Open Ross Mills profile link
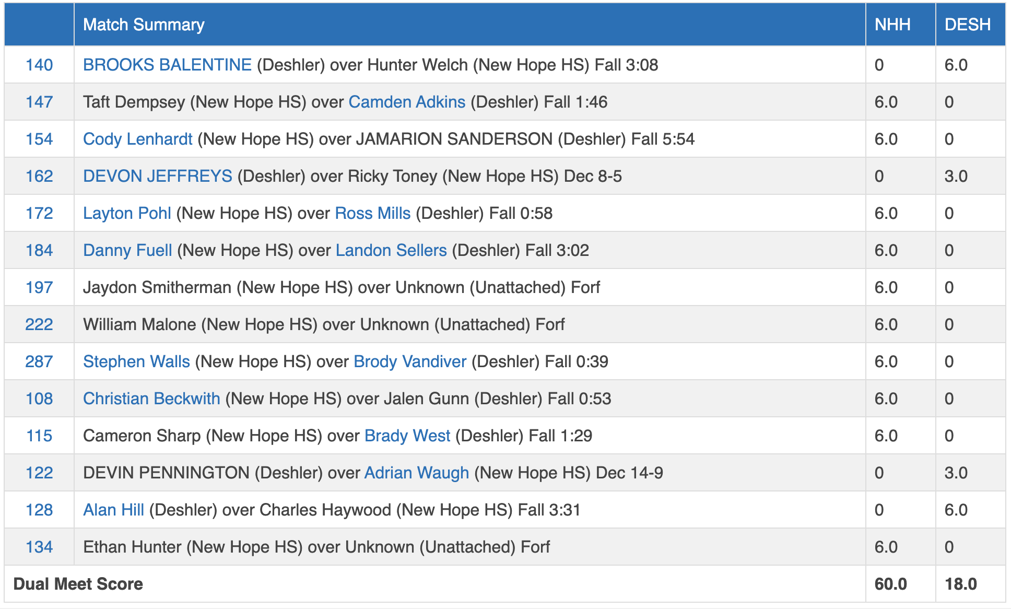This screenshot has width=1011, height=609. (x=372, y=213)
